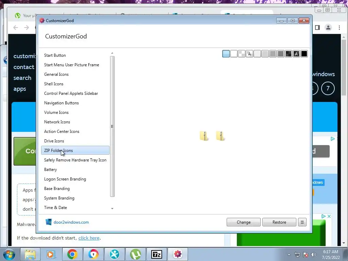Open Google Chrome from the taskbar
This screenshot has height=261, width=348.
pyautogui.click(x=72, y=254)
